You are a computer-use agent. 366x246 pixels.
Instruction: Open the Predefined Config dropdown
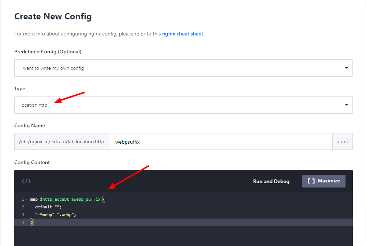click(x=183, y=68)
